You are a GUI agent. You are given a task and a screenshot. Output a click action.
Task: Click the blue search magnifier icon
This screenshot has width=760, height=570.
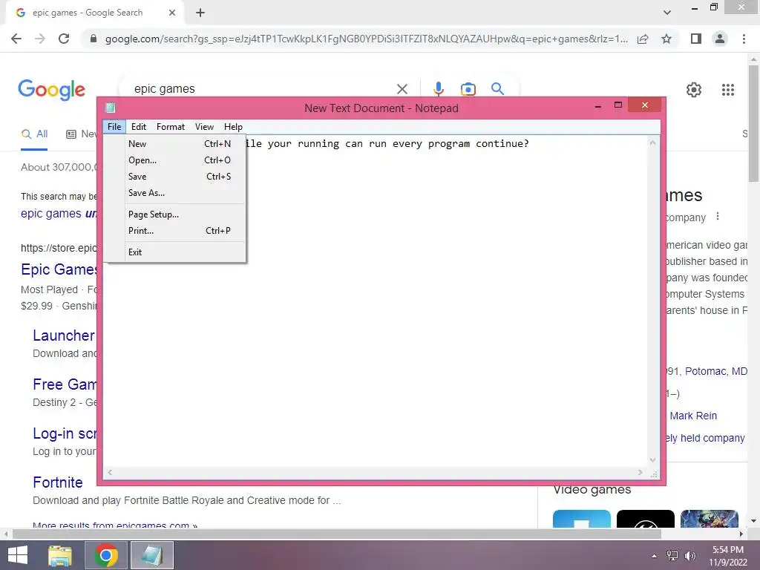pos(497,89)
